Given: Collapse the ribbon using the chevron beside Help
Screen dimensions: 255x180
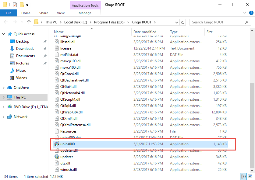Looking at the screenshot, I should (x=245, y=13).
